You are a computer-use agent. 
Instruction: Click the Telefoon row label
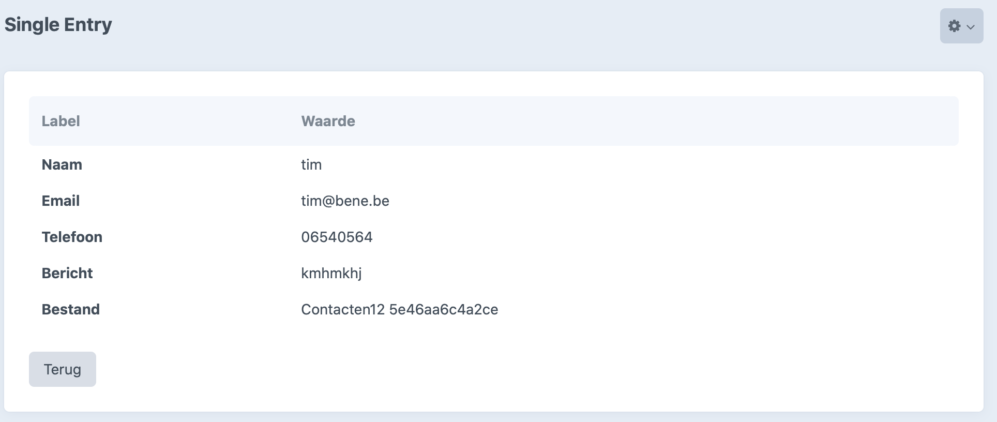pos(72,237)
